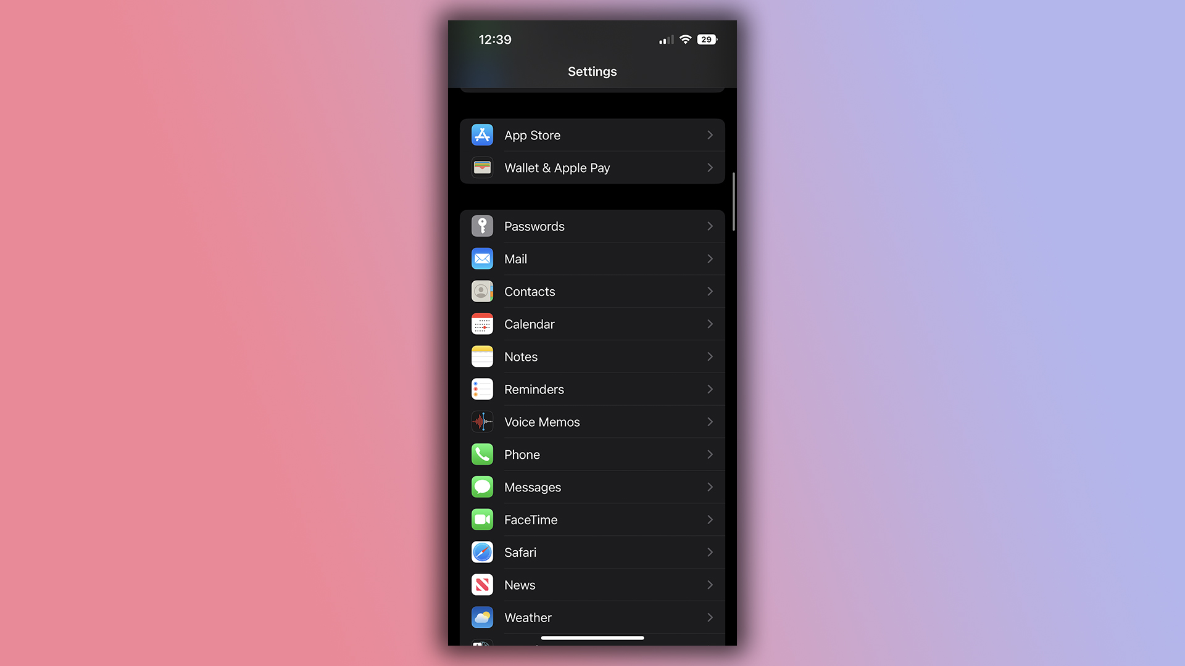
Task: Open Mail settings
Action: click(592, 258)
